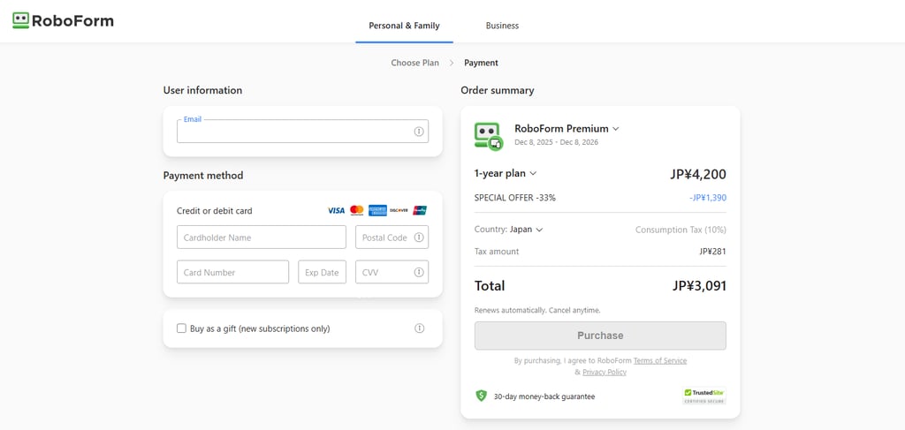This screenshot has height=430, width=905.
Task: Click the Credit or debit card label
Action: (215, 211)
